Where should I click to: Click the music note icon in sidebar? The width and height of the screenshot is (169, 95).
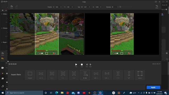point(3,86)
